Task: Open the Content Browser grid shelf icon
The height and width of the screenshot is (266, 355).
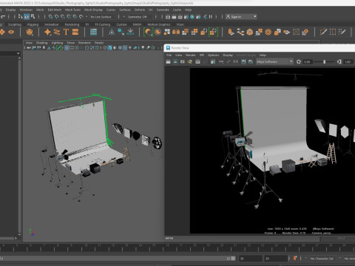Action: pyautogui.click(x=93, y=32)
